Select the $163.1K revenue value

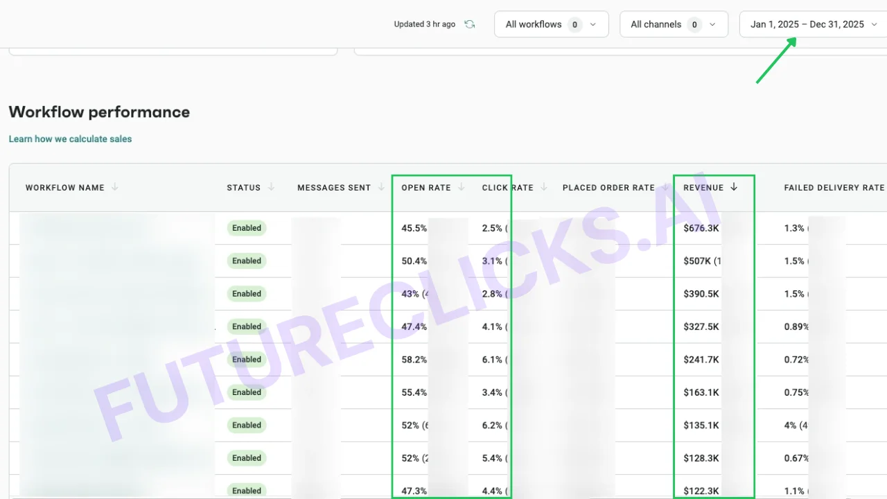pyautogui.click(x=701, y=392)
